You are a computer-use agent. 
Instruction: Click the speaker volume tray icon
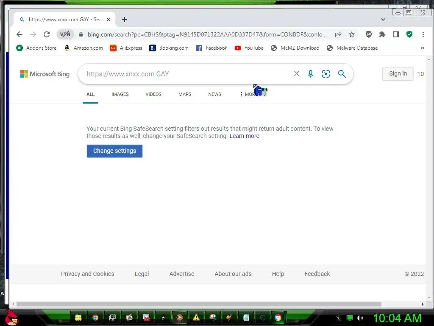360,318
